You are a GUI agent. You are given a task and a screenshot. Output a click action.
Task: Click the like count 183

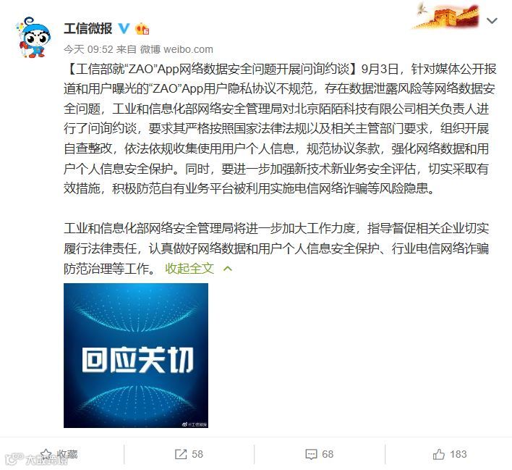[x=458, y=454]
